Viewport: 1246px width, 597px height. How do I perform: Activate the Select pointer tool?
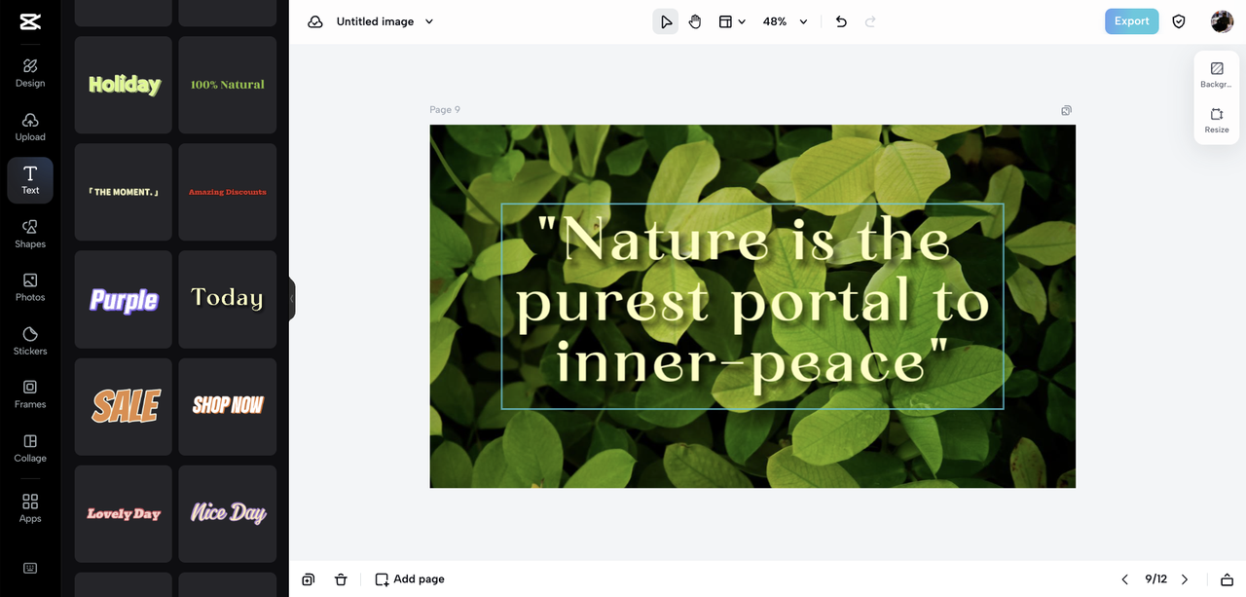(x=666, y=21)
